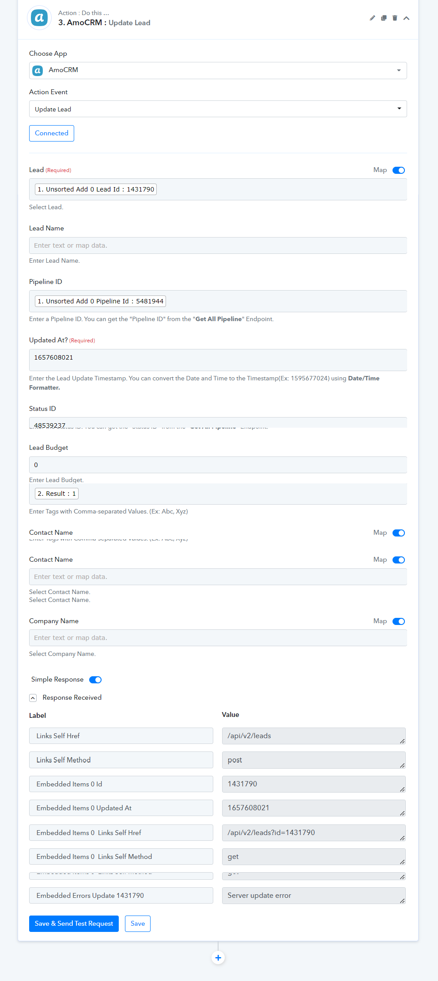This screenshot has width=438, height=981.
Task: Delete the step using trash icon
Action: click(395, 18)
